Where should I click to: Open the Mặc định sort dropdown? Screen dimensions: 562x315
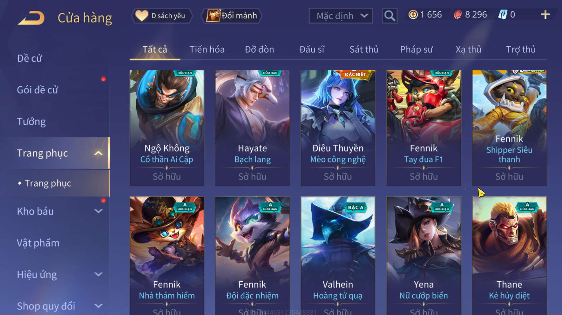[341, 16]
